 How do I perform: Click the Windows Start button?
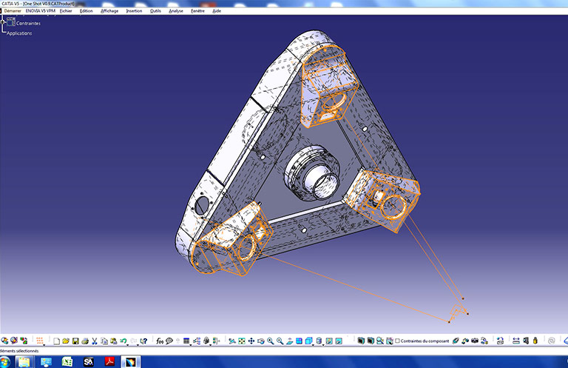pos(6,361)
